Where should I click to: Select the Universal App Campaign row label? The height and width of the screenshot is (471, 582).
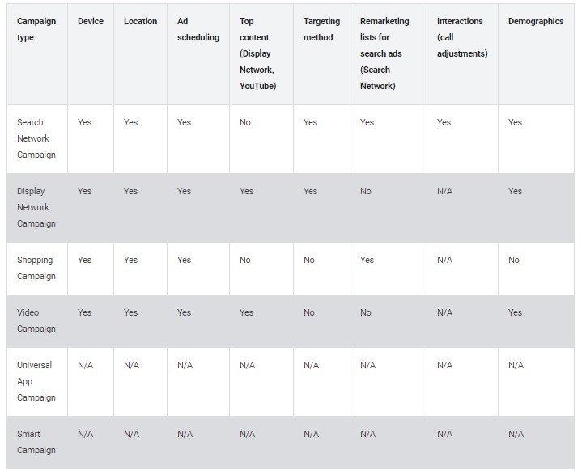[36, 381]
